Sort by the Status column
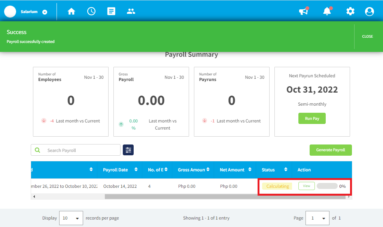Screen dimensions: 383x227 coord(286,170)
